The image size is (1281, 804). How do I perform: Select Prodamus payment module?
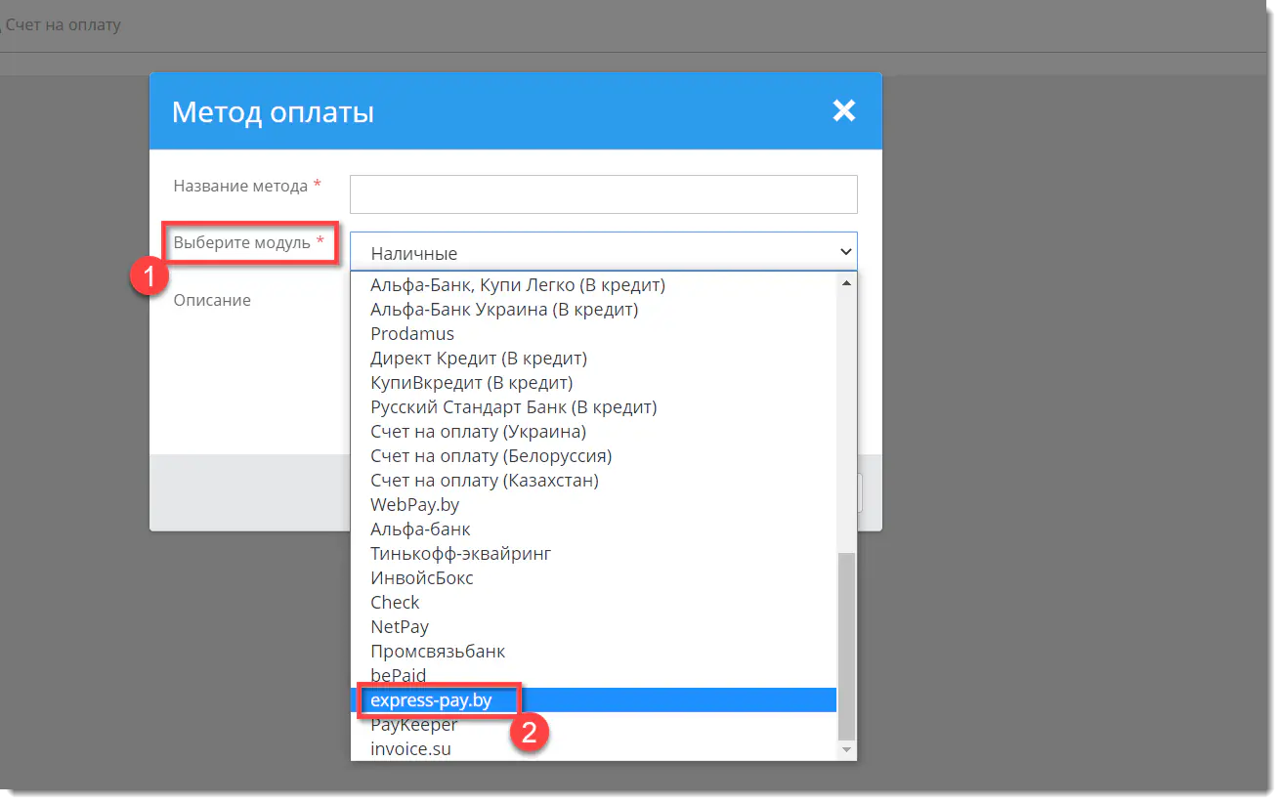[x=412, y=334]
